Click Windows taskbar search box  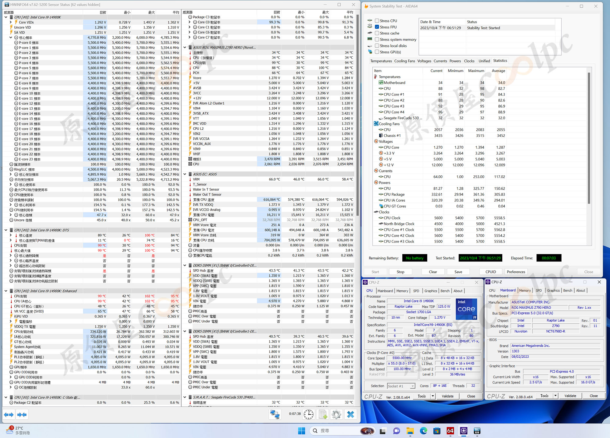pos(342,431)
